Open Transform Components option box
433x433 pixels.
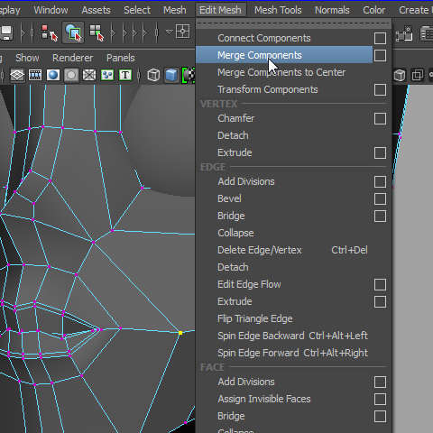tap(380, 90)
